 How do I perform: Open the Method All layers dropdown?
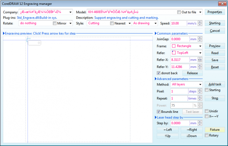[x=200, y=84]
